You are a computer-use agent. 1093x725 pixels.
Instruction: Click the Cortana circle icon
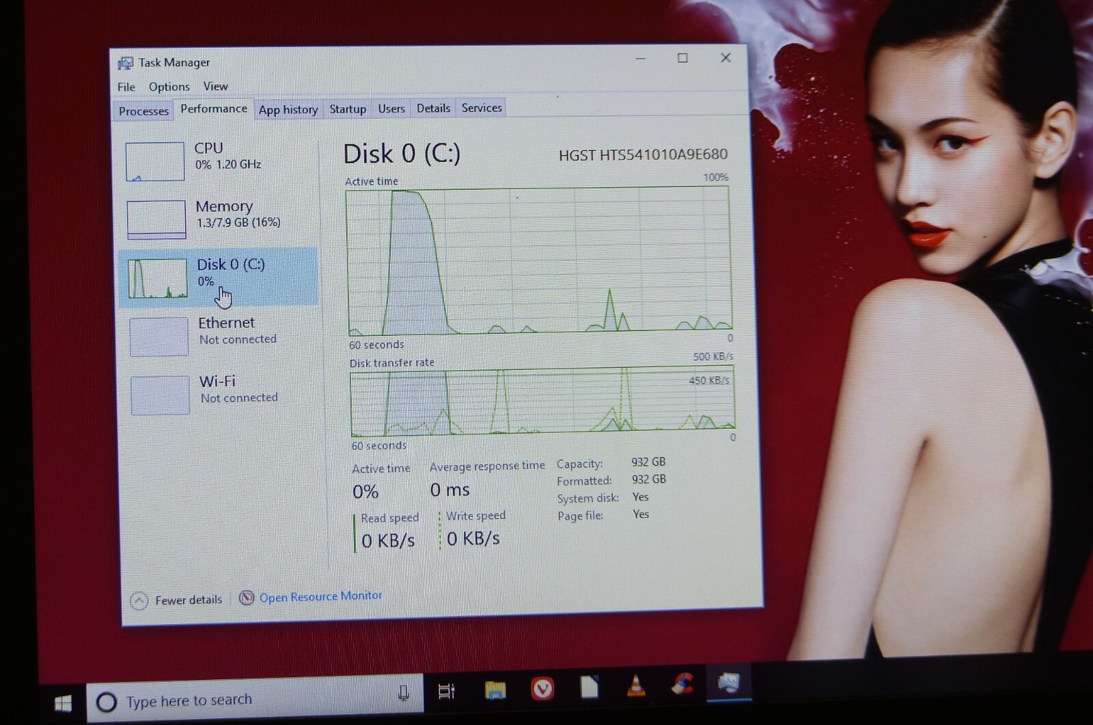[x=107, y=702]
